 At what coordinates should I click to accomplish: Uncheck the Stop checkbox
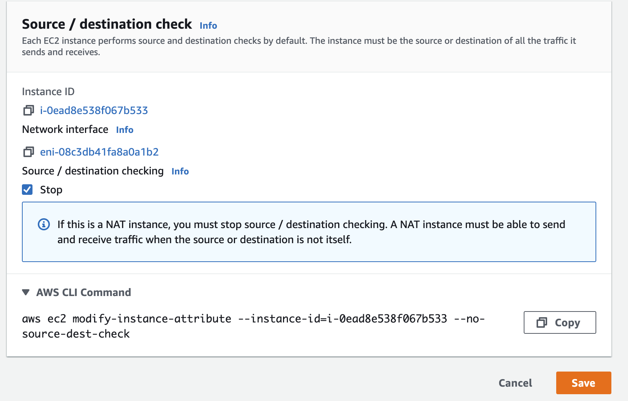pyautogui.click(x=27, y=190)
